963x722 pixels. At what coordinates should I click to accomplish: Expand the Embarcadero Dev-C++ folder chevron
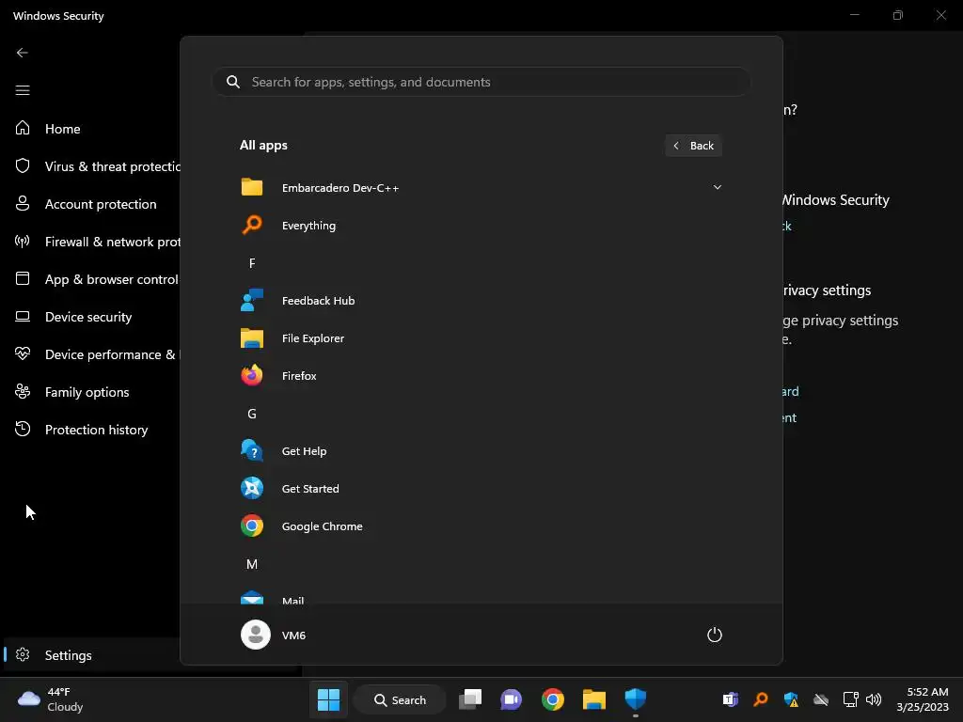pos(717,187)
